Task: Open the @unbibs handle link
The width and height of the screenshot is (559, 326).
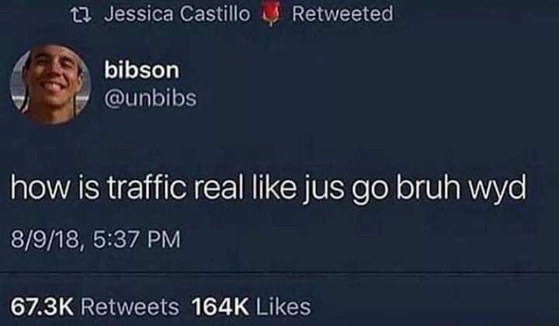Action: (150, 98)
